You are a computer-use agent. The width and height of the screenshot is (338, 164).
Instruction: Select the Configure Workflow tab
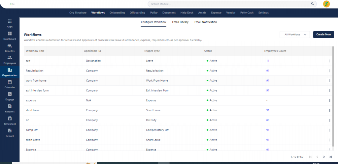pos(153,22)
